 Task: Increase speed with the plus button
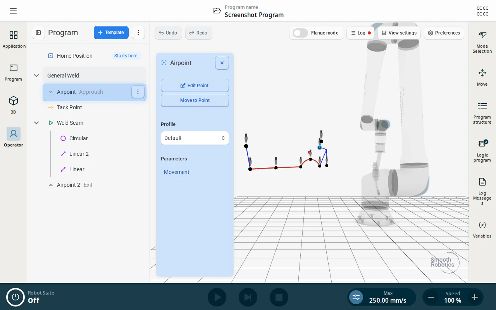point(475,297)
